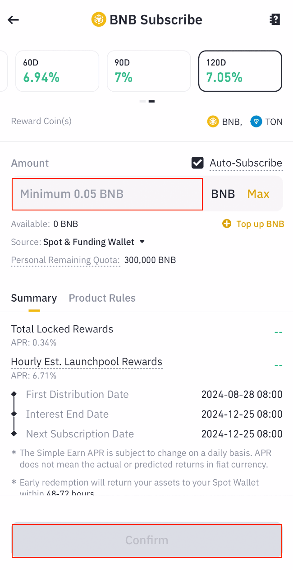Select the Summary tab
This screenshot has width=293, height=570.
click(34, 298)
